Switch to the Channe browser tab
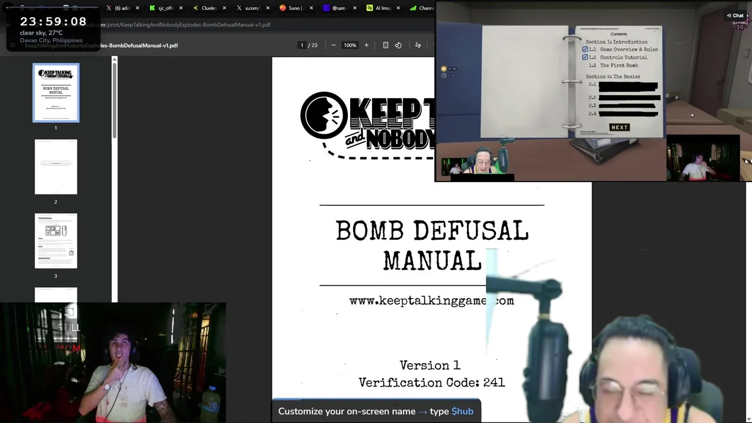Viewport: 752px width, 423px height. click(x=422, y=8)
